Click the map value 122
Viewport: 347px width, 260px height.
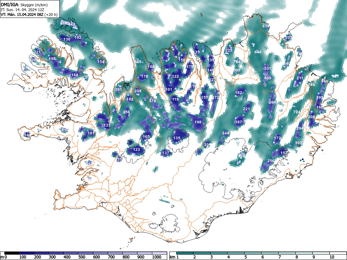(x=175, y=76)
